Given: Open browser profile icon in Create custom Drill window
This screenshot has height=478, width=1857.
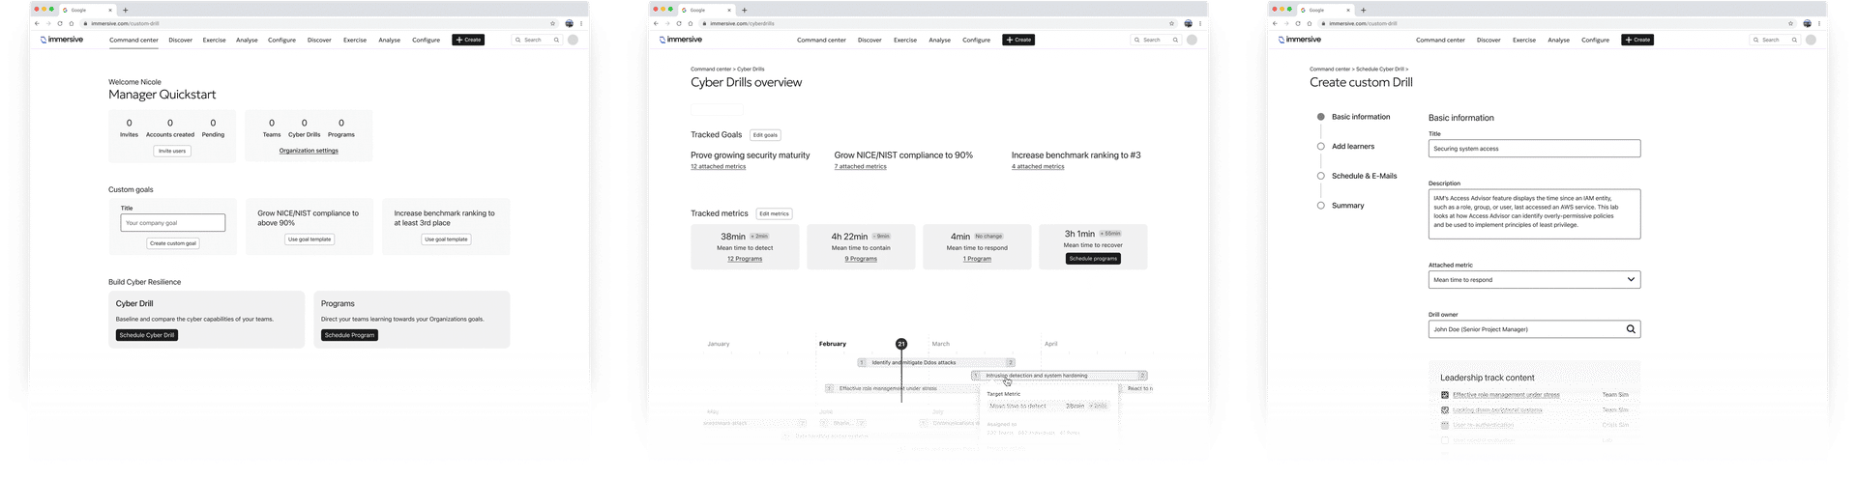Looking at the screenshot, I should [x=1807, y=23].
